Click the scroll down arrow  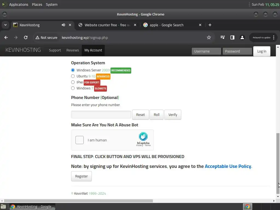pos(278,196)
